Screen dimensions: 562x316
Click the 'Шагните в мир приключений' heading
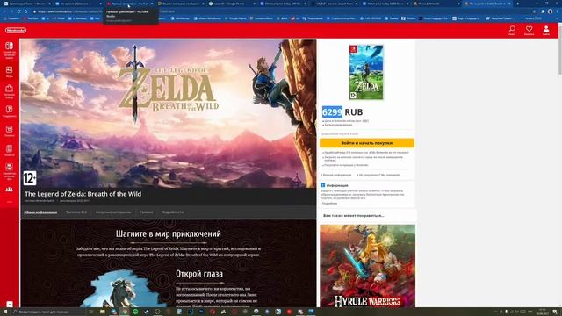coord(168,234)
